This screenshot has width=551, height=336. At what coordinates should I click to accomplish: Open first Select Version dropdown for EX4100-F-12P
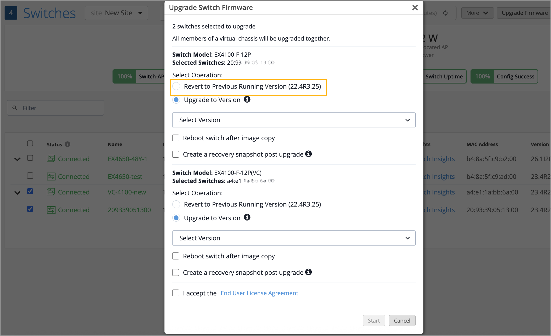294,120
